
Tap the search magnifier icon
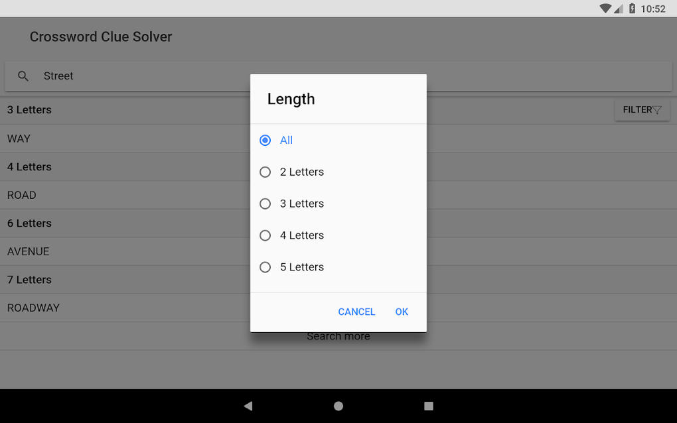[x=23, y=76]
